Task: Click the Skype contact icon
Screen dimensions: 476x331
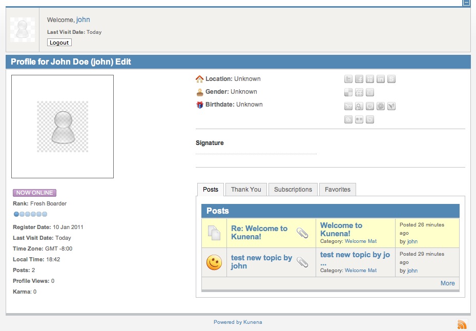Action: click(x=391, y=79)
